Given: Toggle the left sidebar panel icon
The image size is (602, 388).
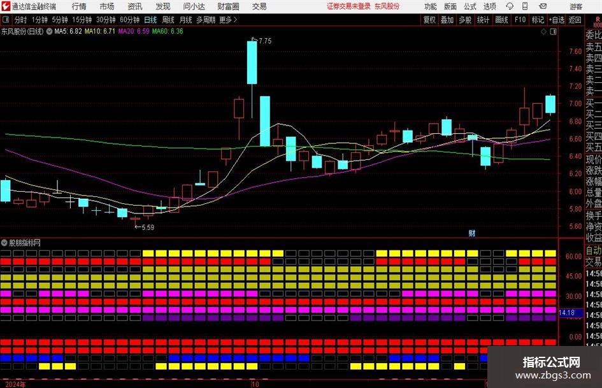Looking at the screenshot, I should click(5, 20).
